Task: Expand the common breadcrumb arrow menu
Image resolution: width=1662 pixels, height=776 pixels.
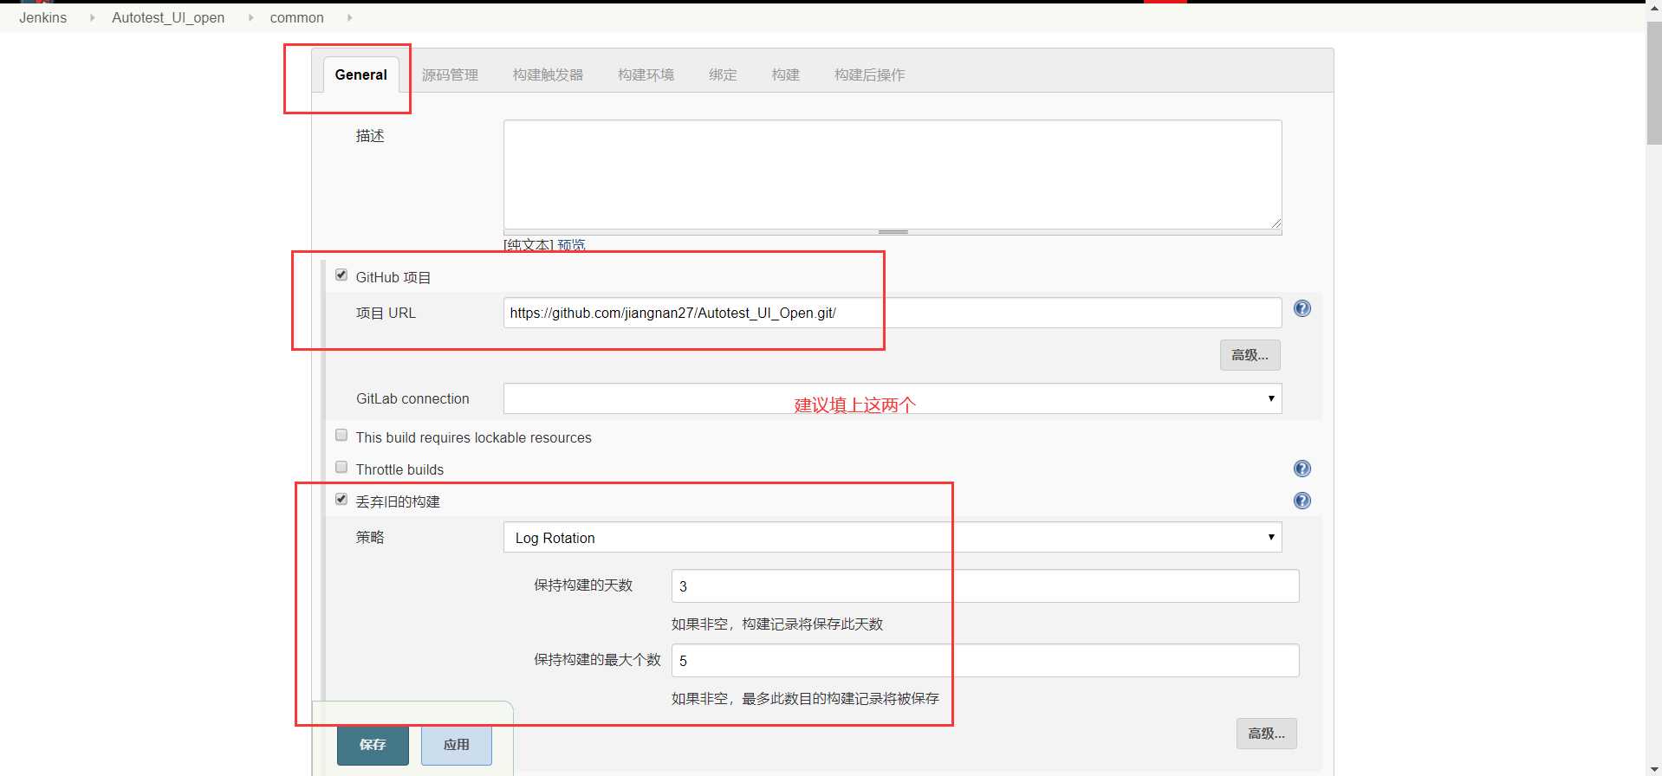Action: click(x=349, y=17)
